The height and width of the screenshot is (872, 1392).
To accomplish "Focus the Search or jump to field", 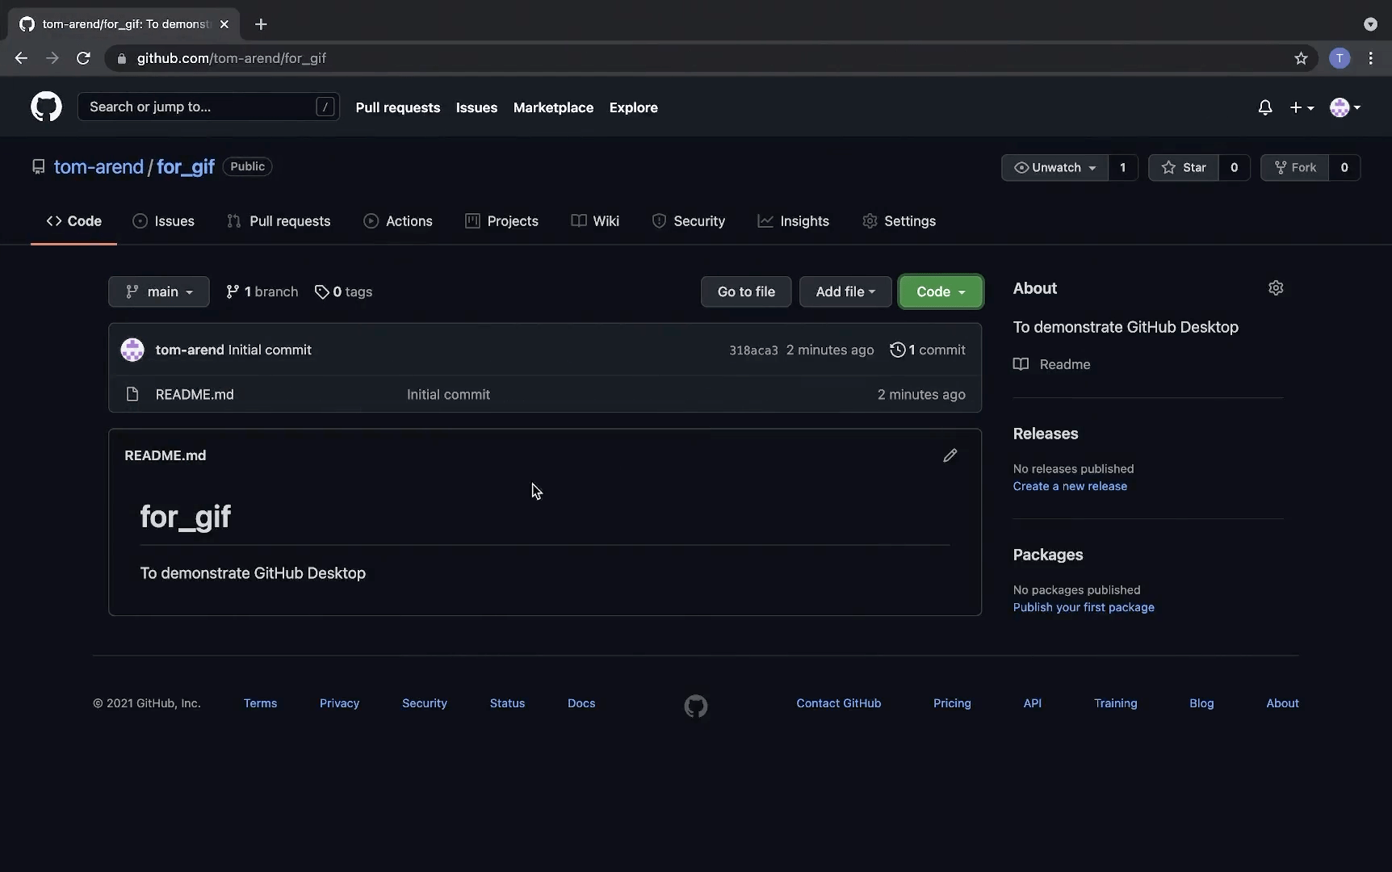I will (202, 107).
